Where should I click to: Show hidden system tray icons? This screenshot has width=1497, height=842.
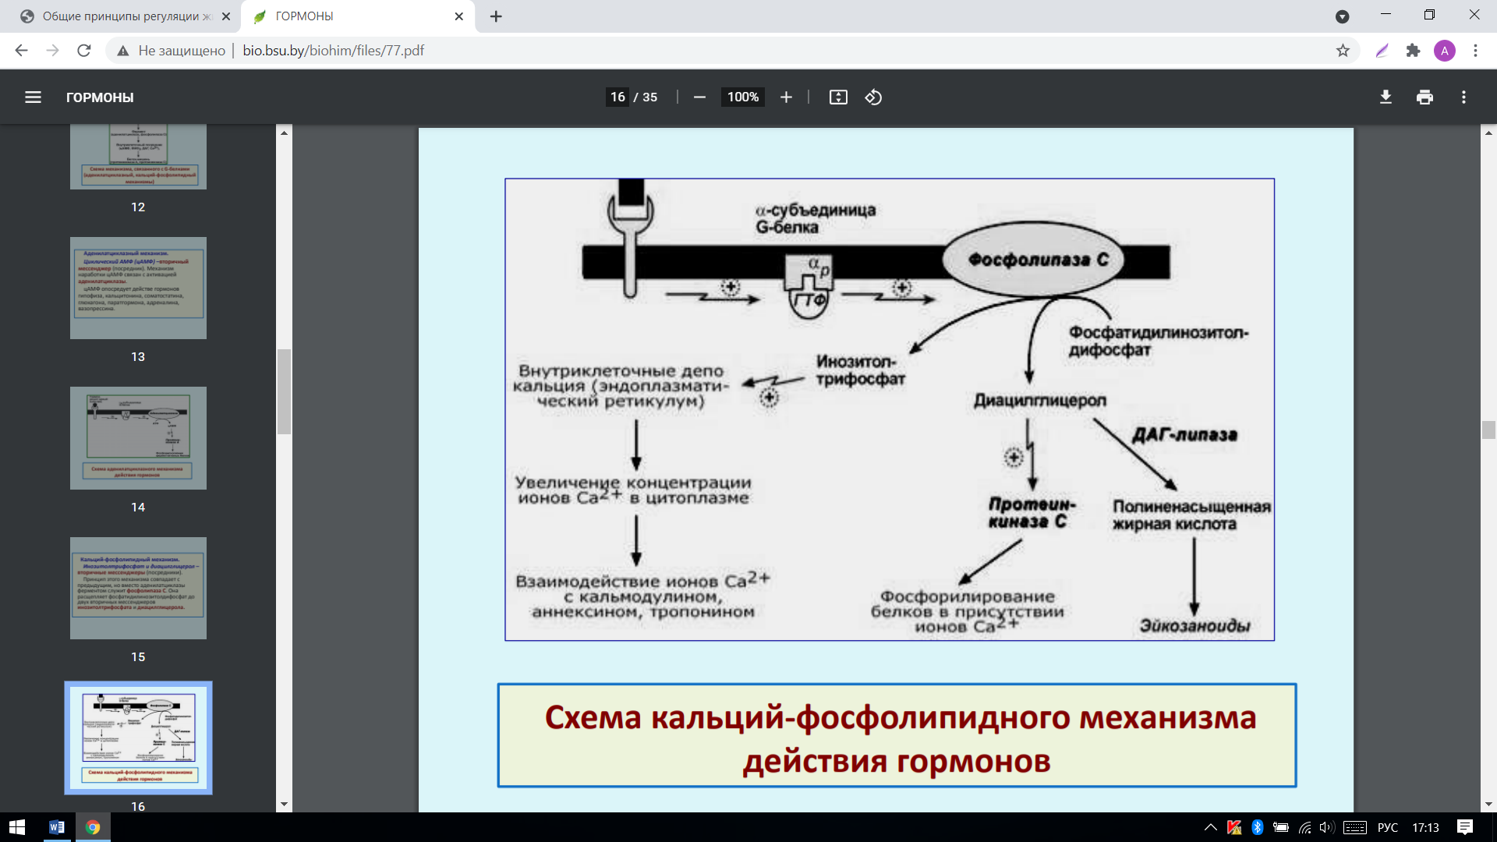(1210, 827)
